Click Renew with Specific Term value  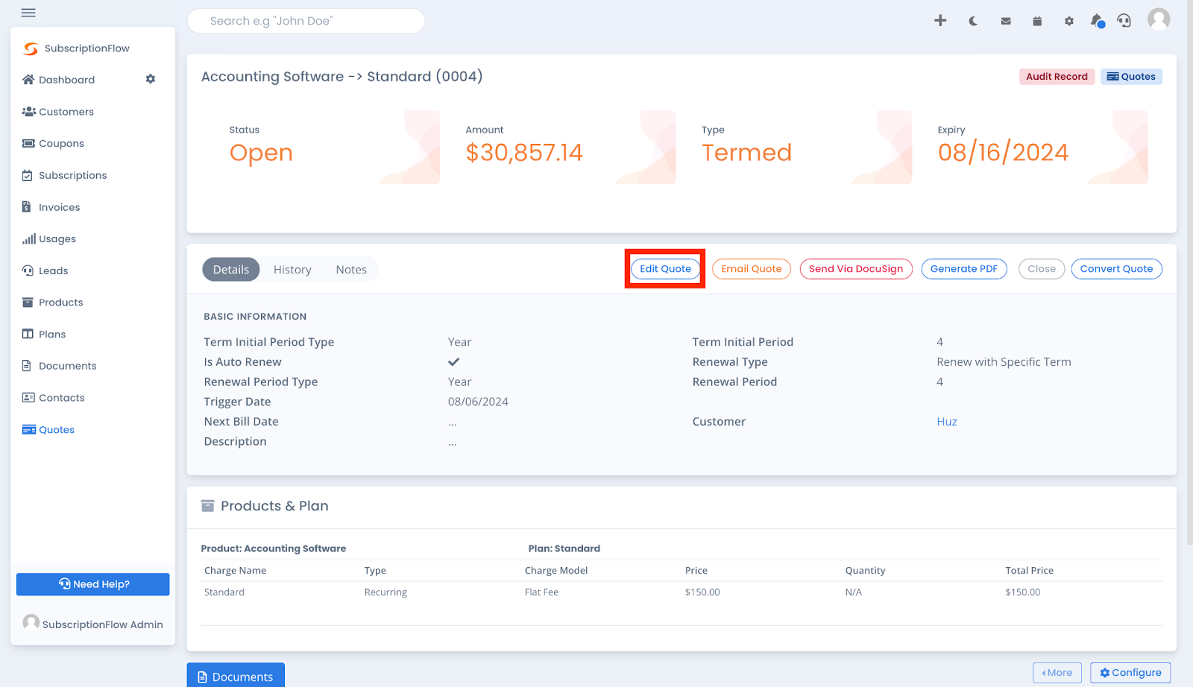pos(1004,362)
